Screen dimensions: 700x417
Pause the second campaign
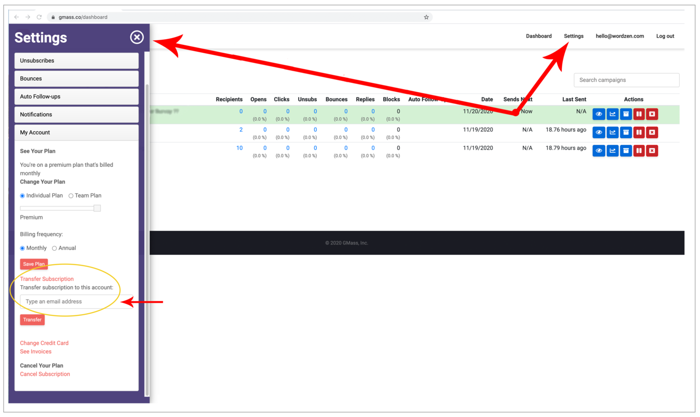[x=638, y=132]
